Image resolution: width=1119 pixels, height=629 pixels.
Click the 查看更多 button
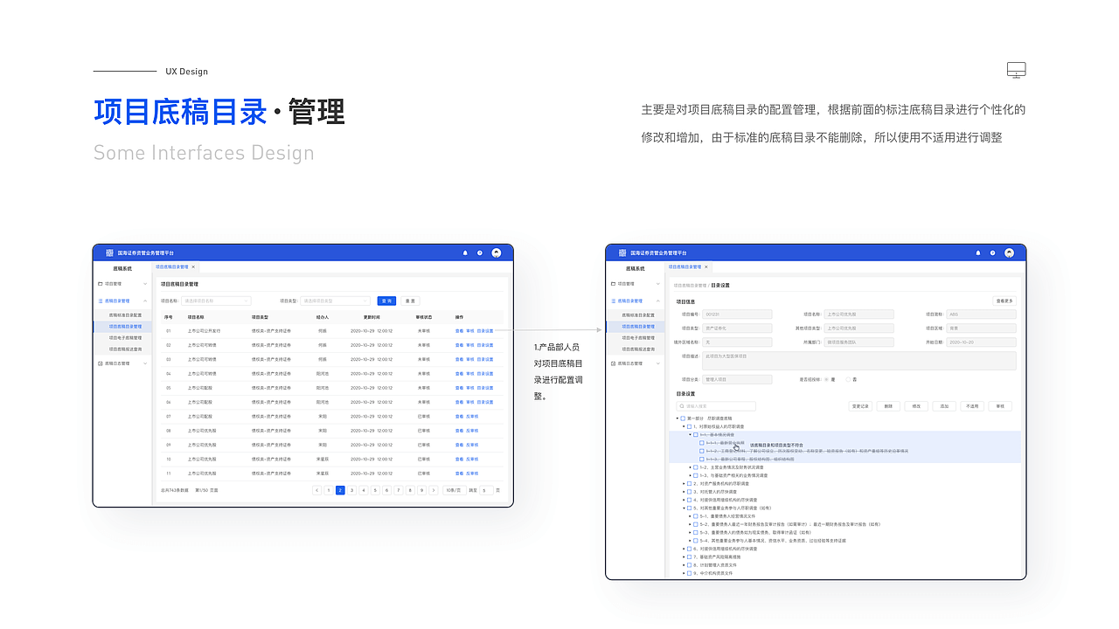[x=1004, y=301]
